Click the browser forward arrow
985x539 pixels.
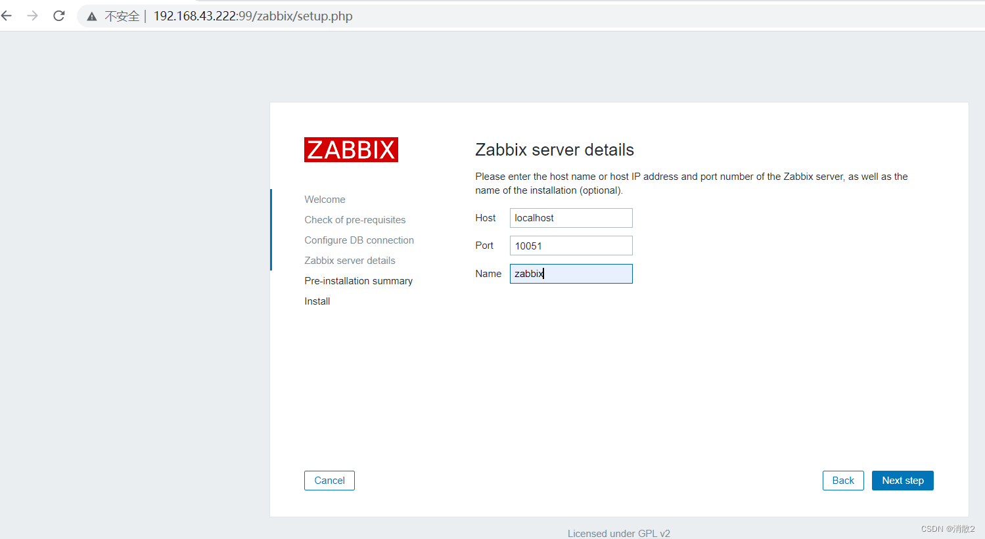pos(32,16)
